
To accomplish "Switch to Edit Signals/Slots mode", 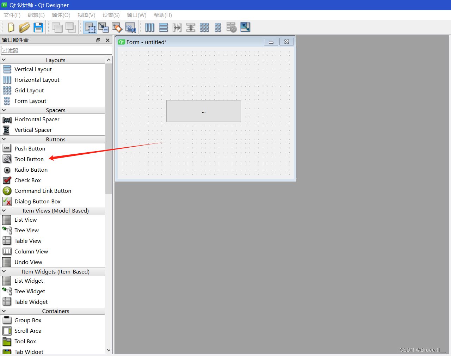I will click(x=104, y=27).
